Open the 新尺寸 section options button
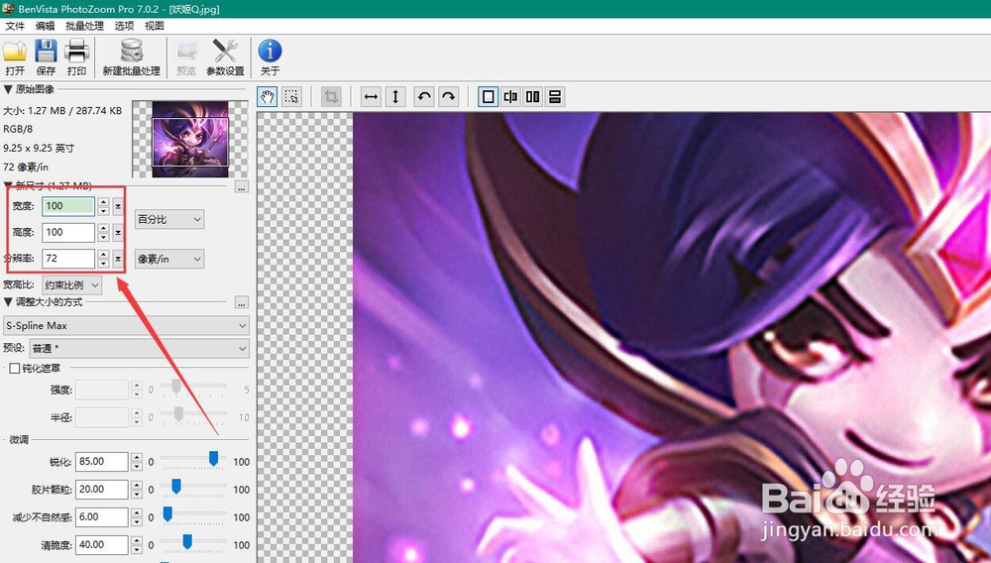The height and width of the screenshot is (563, 991). tap(242, 187)
